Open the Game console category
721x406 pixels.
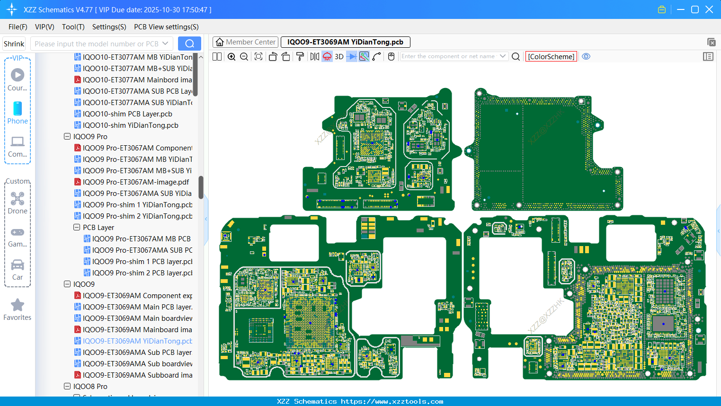point(18,237)
